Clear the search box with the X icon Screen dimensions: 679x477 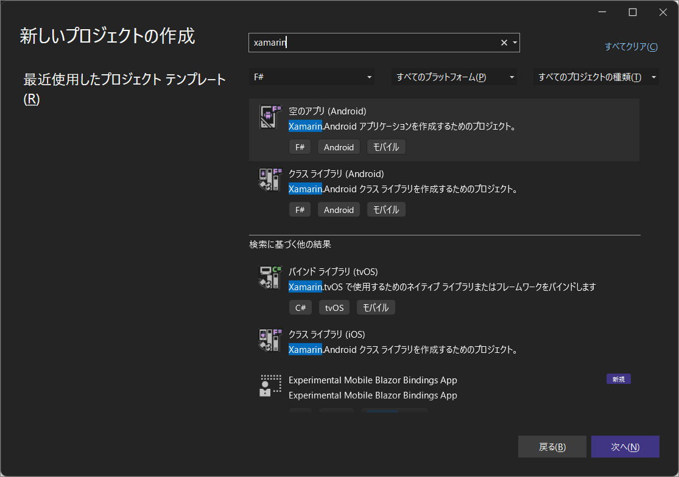tap(504, 43)
